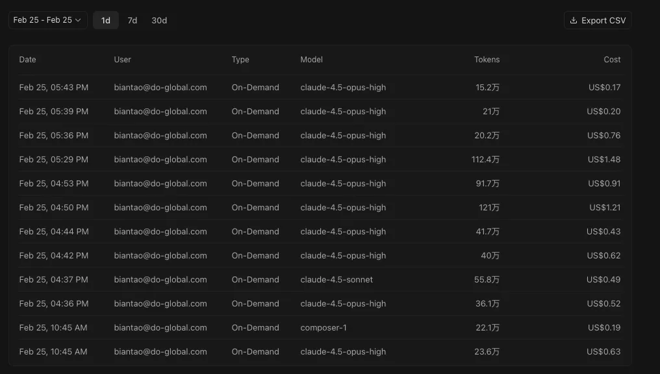Image resolution: width=660 pixels, height=374 pixels.
Task: Click the Date column header
Action: tap(27, 60)
